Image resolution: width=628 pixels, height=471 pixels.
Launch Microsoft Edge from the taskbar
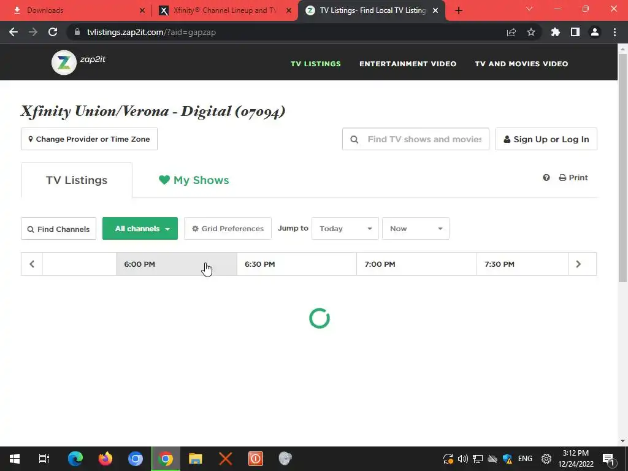click(x=75, y=459)
